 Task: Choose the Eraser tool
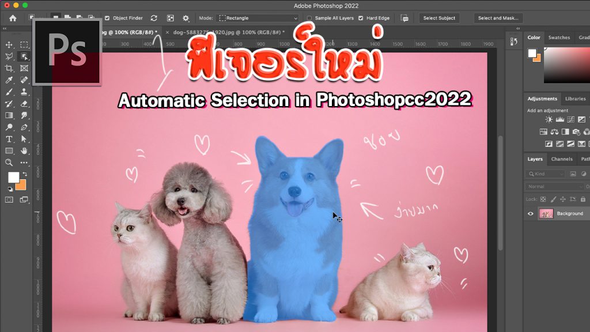click(24, 104)
